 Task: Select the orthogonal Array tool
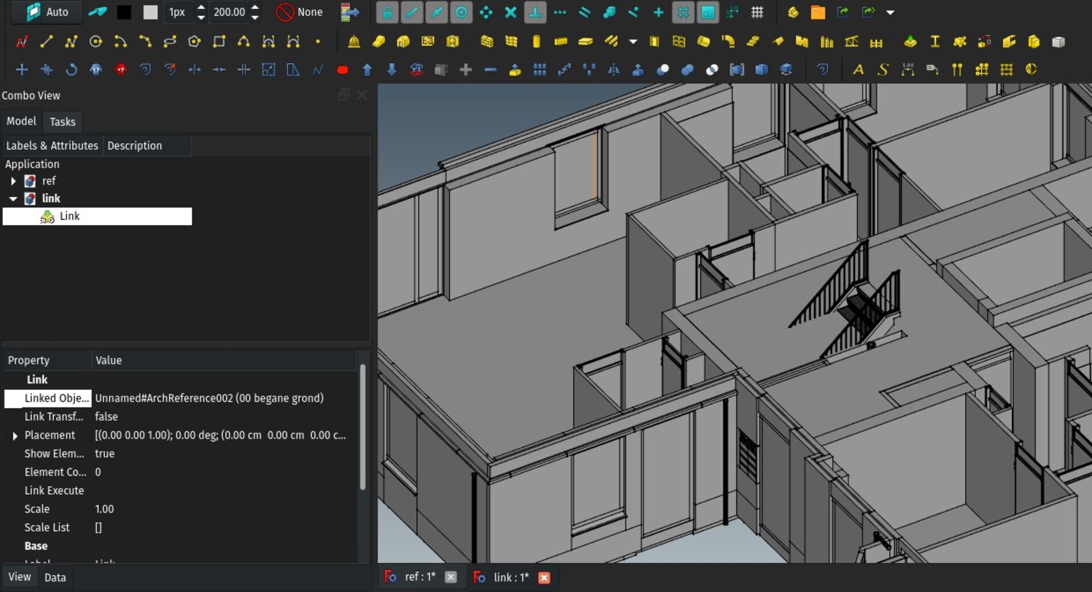(x=540, y=69)
